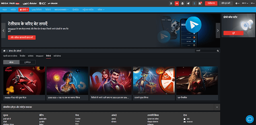
Task: Open the स्पोर्ट्स menu item
Action: click(13, 10)
